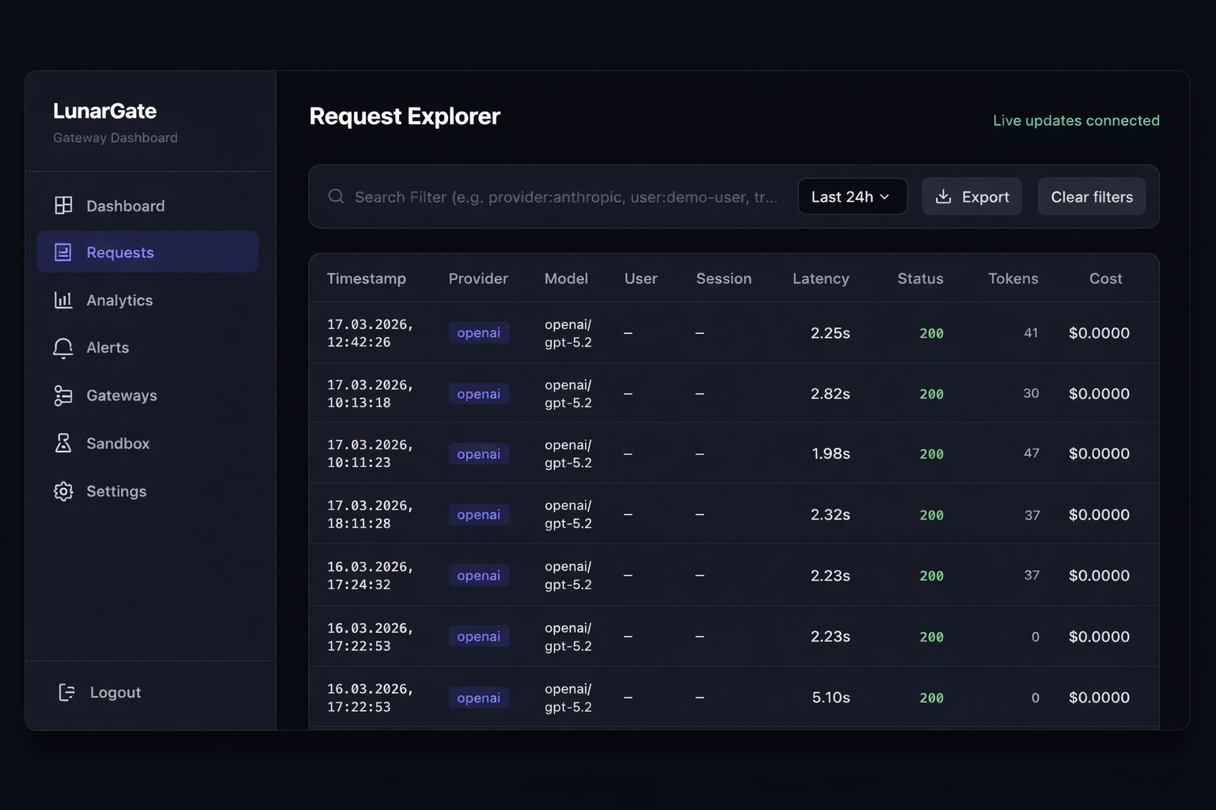This screenshot has width=1216, height=810.
Task: Click the Requests document icon in sidebar
Action: (x=63, y=252)
